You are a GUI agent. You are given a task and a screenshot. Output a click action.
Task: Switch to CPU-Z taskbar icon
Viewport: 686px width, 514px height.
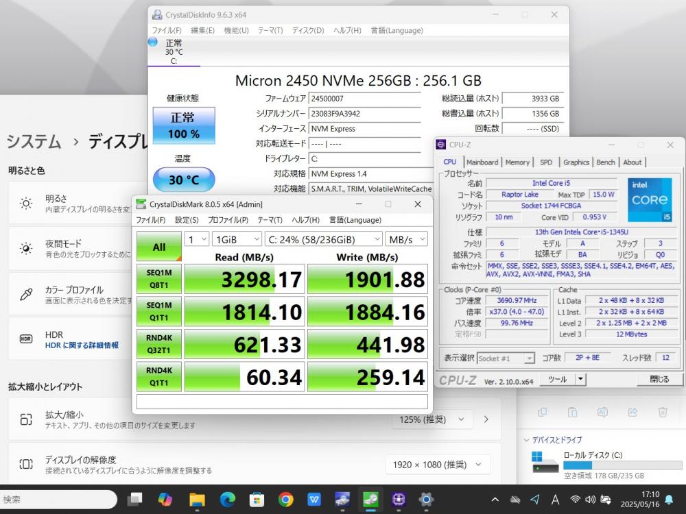coord(399,499)
